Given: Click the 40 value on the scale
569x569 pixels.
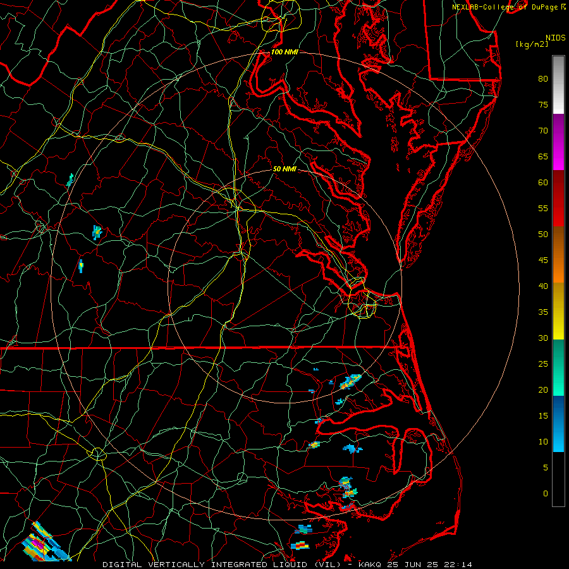Looking at the screenshot, I should point(543,286).
